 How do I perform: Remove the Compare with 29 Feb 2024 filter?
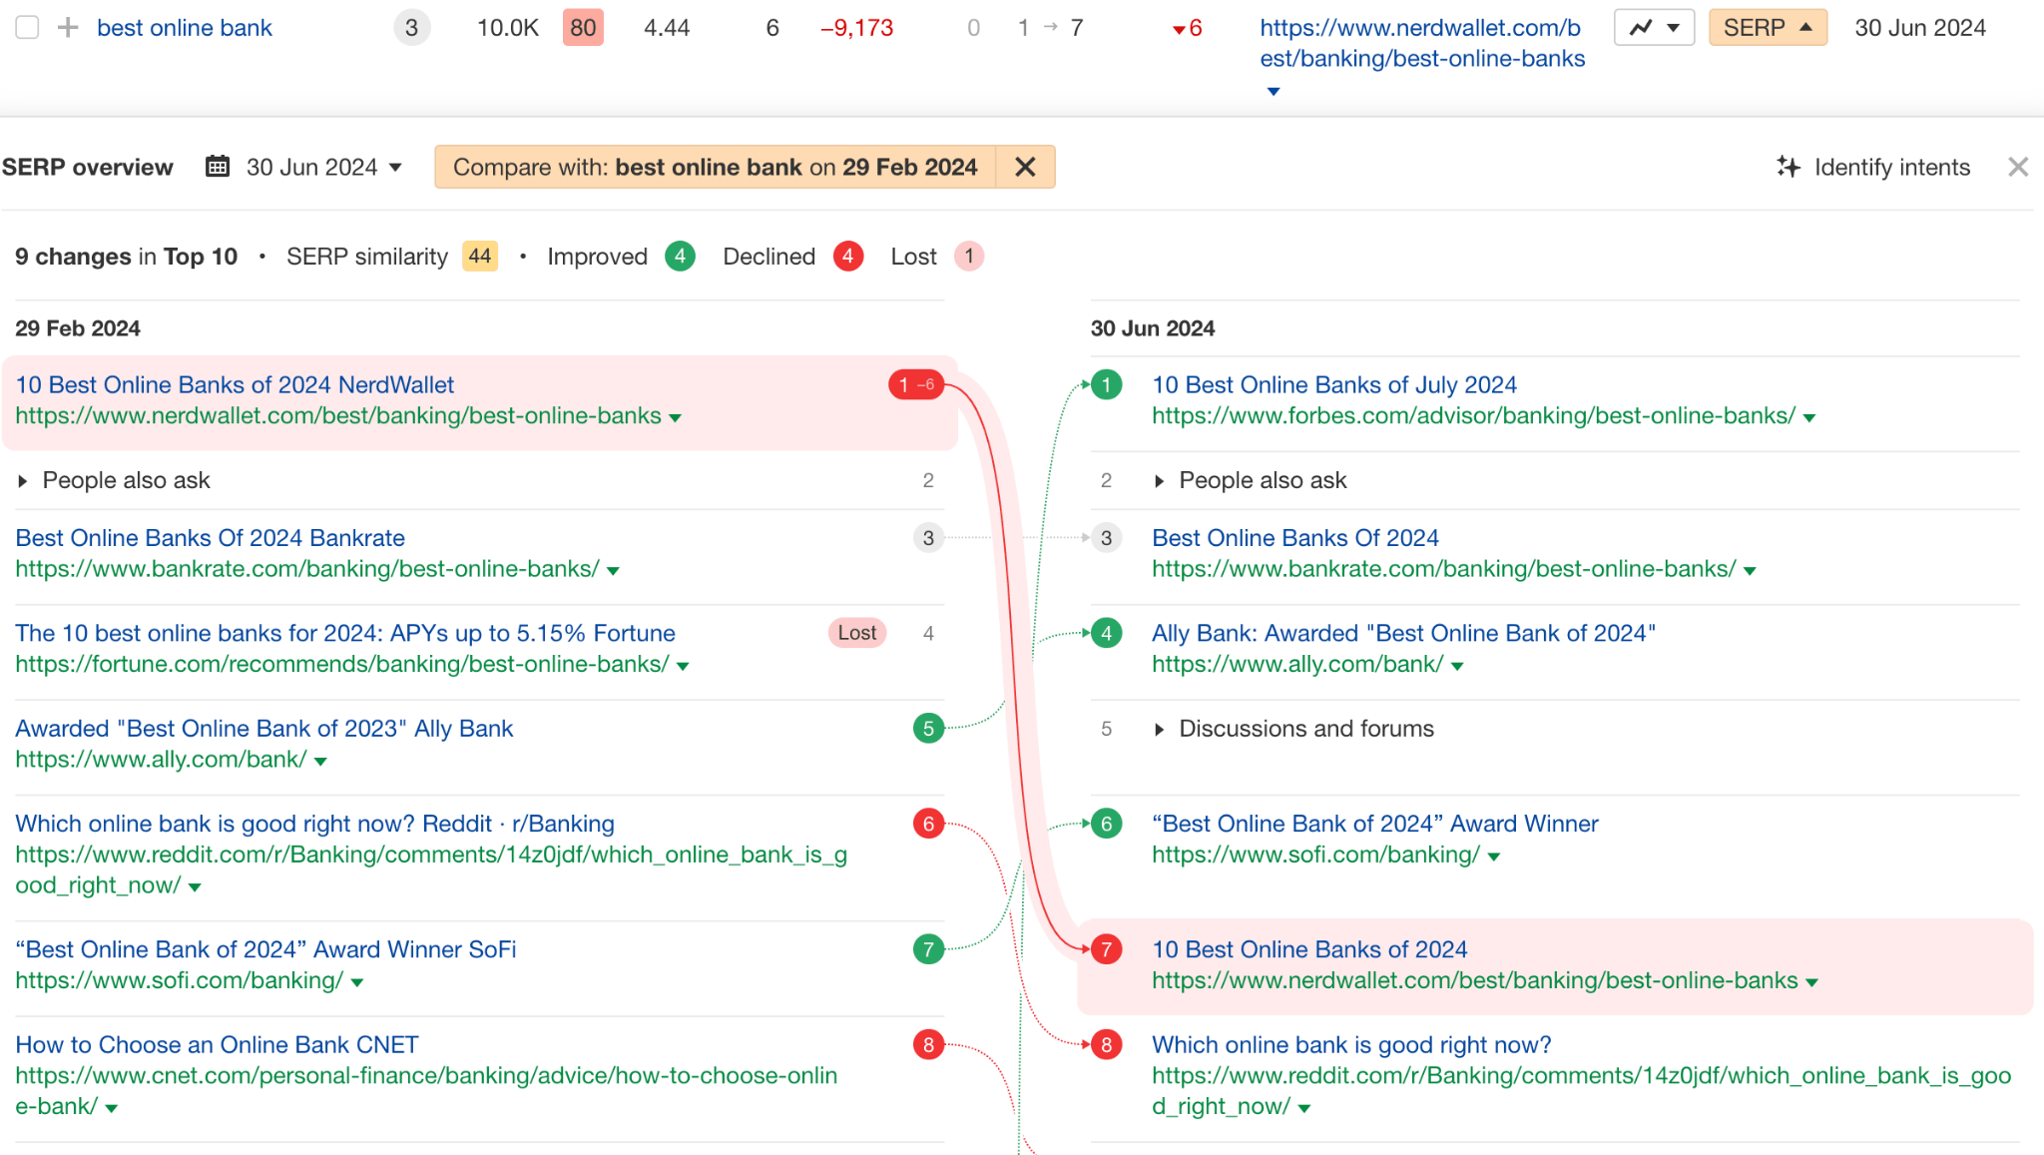(1025, 167)
